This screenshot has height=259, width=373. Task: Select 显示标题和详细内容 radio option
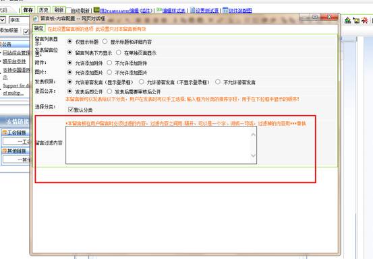point(105,42)
